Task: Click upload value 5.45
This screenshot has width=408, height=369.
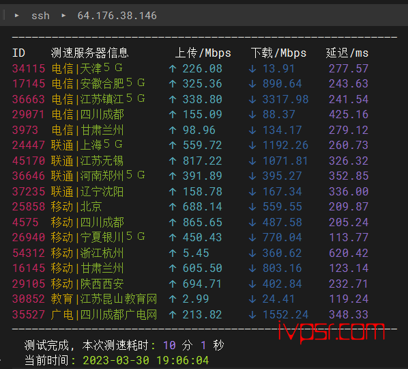Action: 196,254
